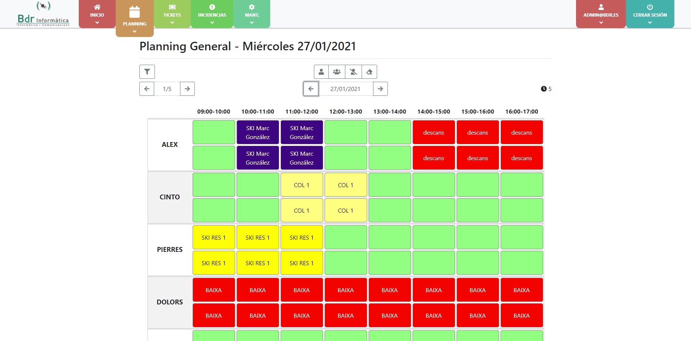Open the planning filter funnel icon
691x341 pixels.
tap(147, 72)
